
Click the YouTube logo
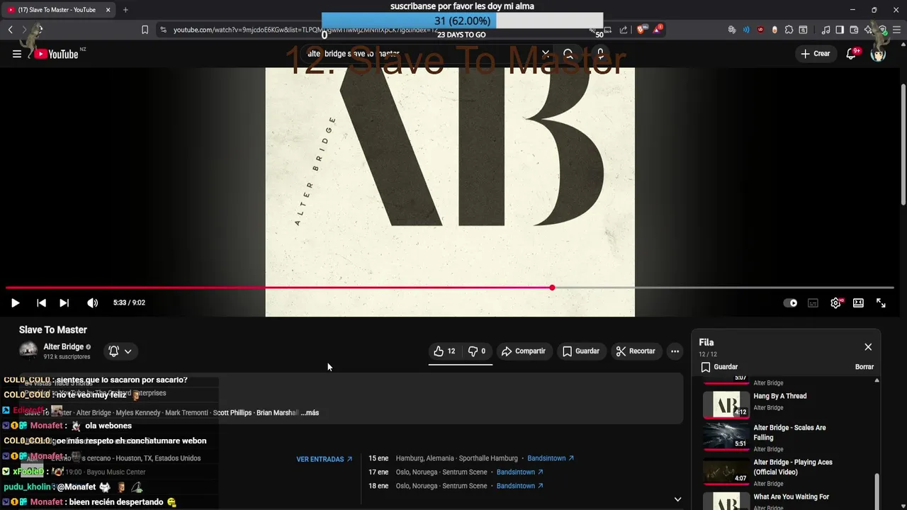pos(56,54)
